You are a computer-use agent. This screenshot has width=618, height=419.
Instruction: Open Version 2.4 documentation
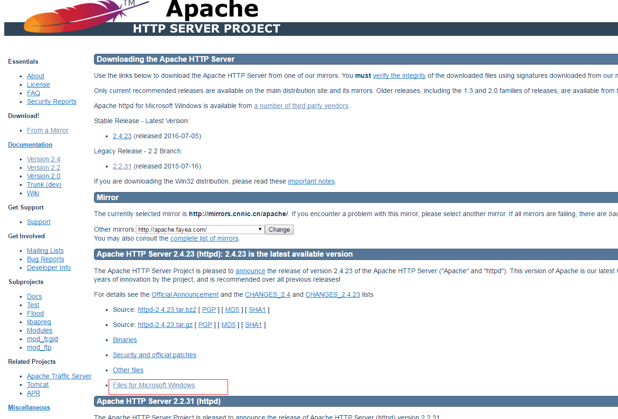tap(43, 159)
